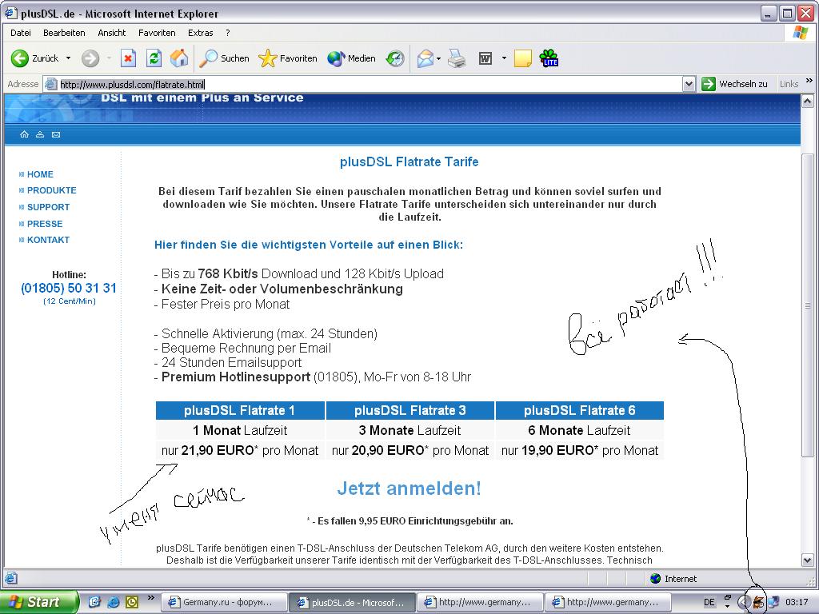Open the Favoriten menu in menu bar
819x614 pixels.
click(157, 33)
